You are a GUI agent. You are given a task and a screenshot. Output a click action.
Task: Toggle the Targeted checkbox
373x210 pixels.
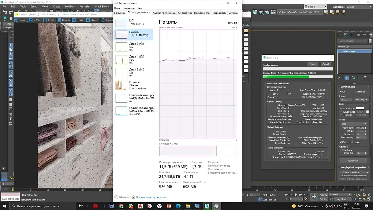(x=355, y=92)
